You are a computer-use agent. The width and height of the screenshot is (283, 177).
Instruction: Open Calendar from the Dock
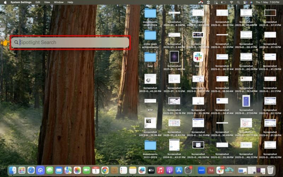point(96,170)
